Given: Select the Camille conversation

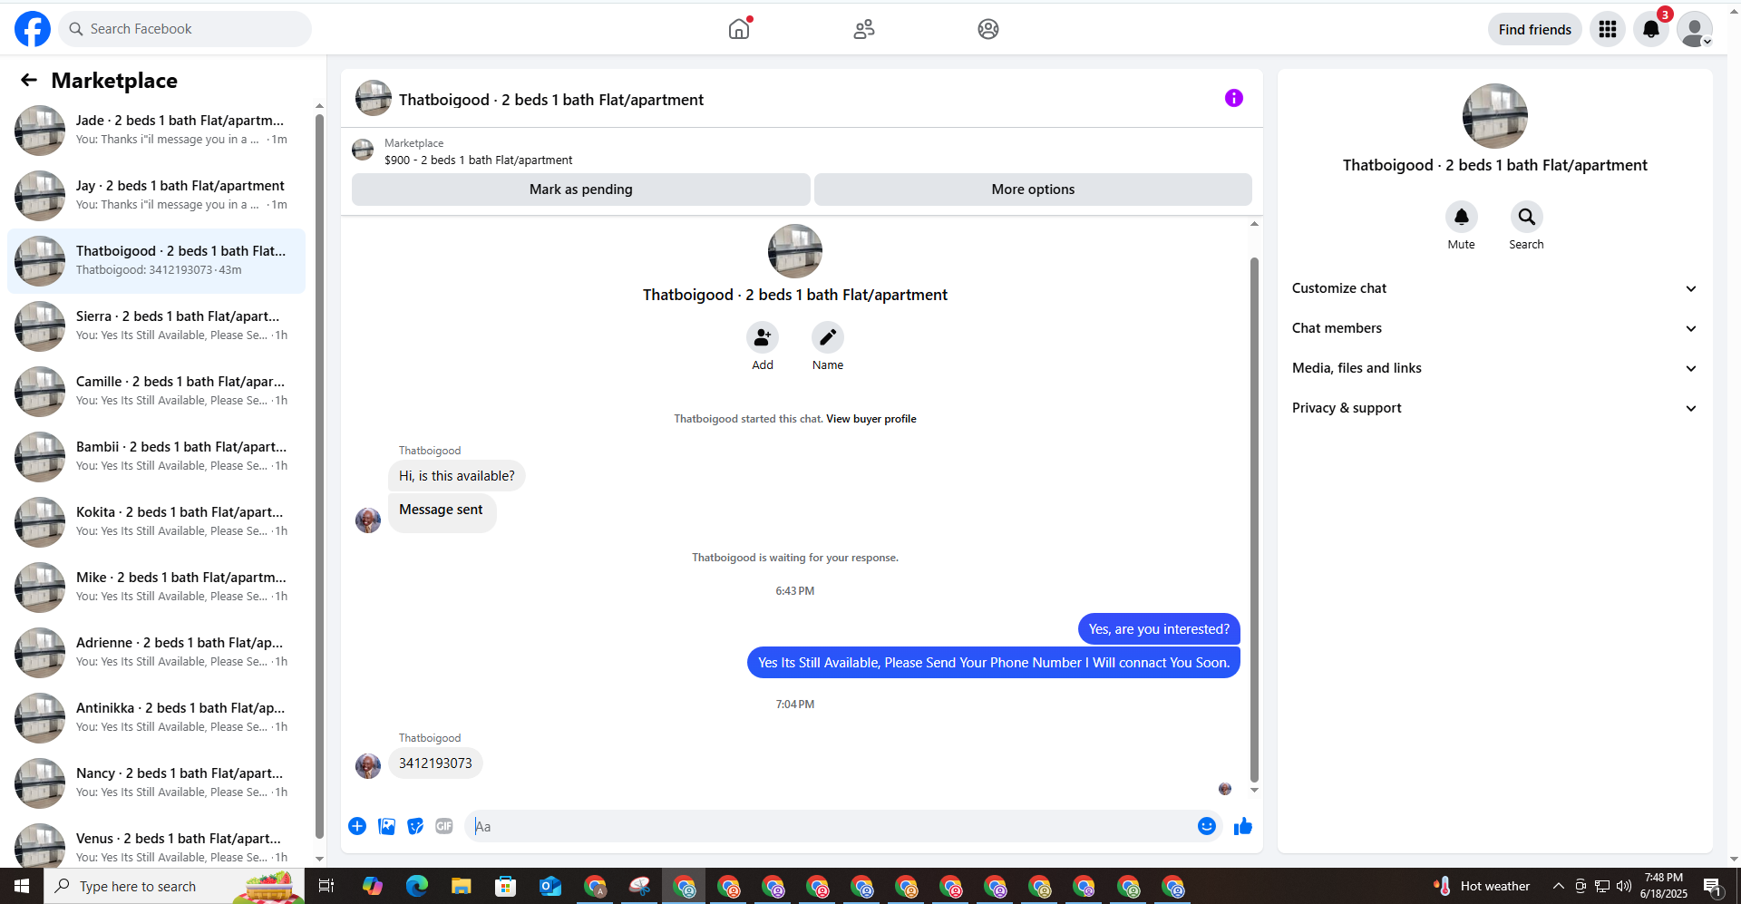Looking at the screenshot, I should pos(156,392).
